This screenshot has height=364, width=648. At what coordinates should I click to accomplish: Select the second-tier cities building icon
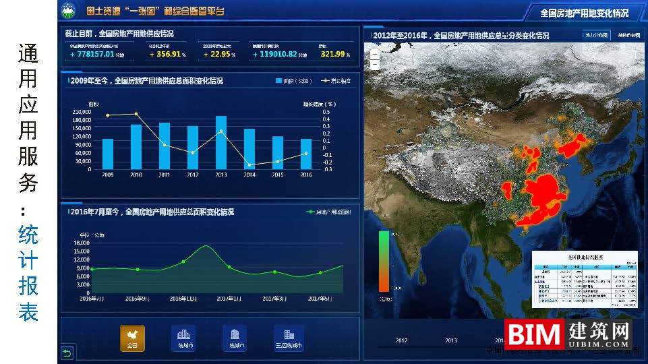[x=235, y=336]
